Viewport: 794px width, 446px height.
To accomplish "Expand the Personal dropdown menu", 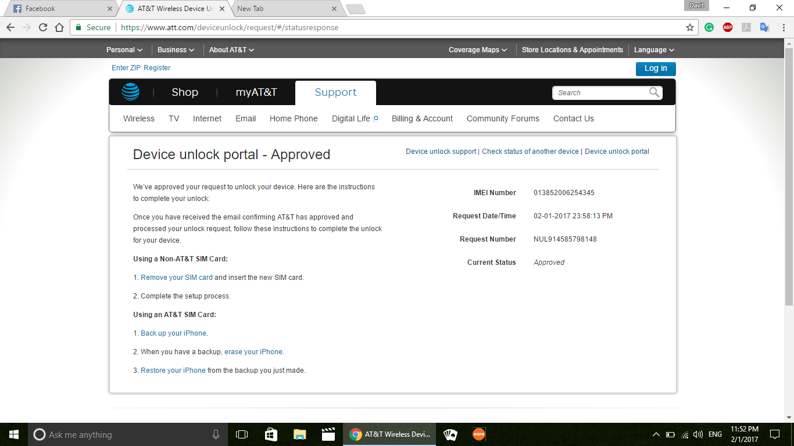I will point(124,50).
